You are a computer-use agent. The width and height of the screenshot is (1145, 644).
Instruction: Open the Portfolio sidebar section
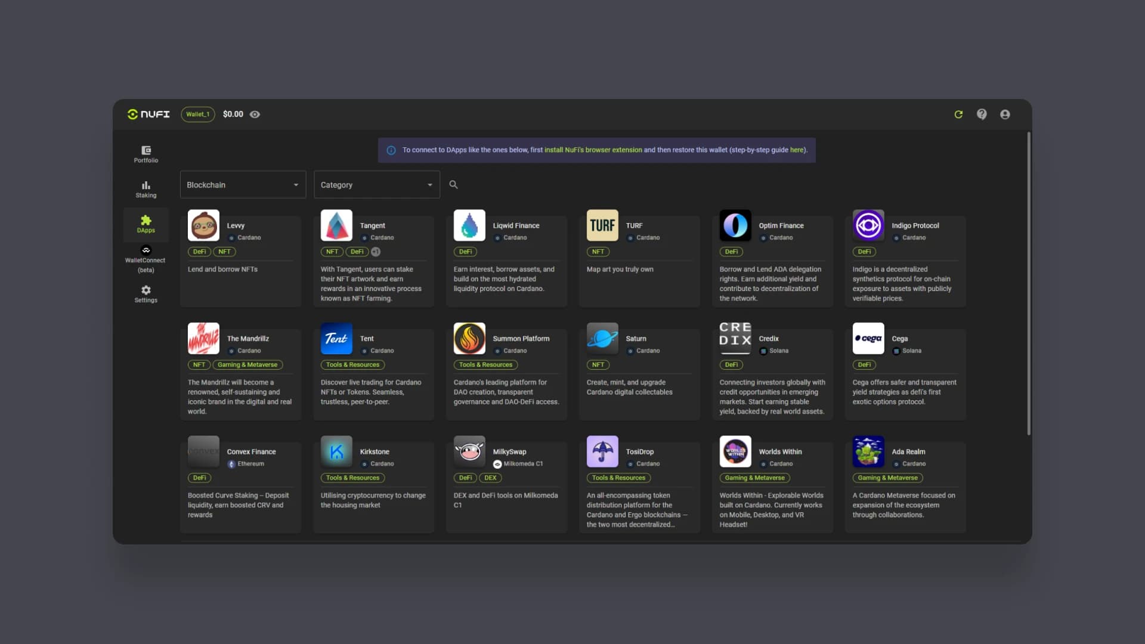(x=146, y=154)
